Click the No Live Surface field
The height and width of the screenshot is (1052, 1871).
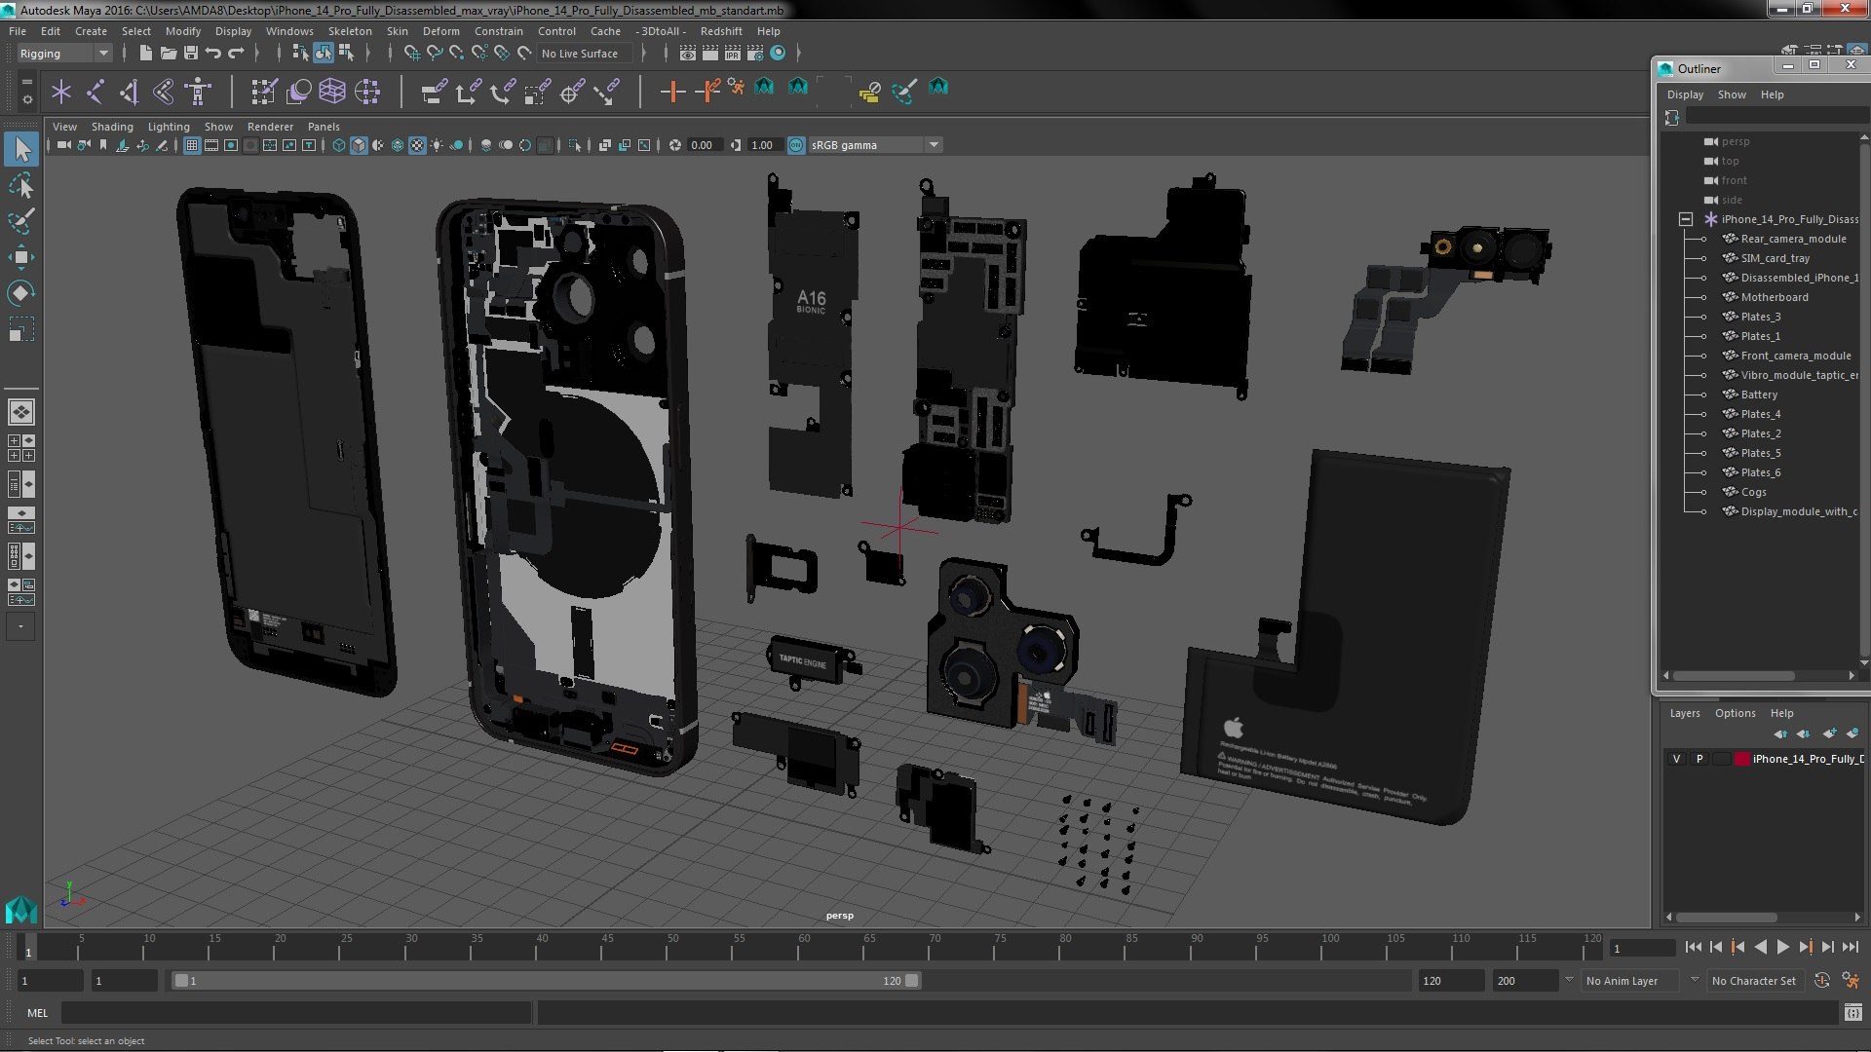click(585, 54)
